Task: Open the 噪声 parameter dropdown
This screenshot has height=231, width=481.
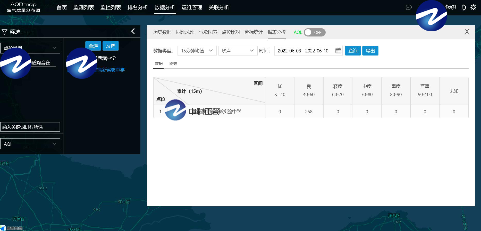Action: coord(238,51)
